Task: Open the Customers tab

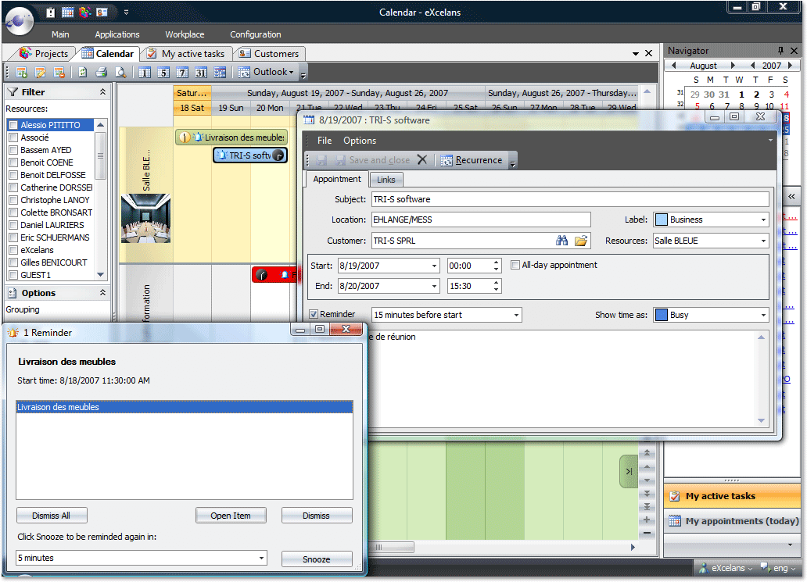Action: coord(270,54)
